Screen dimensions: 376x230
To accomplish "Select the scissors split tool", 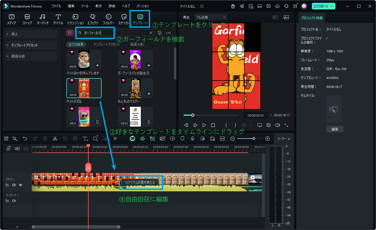I will [55, 139].
